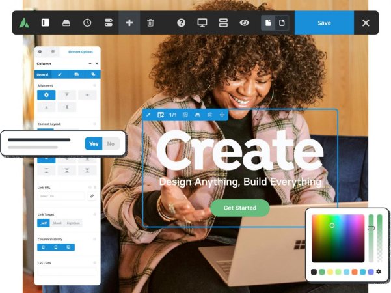Click the trash clear-layout icon in toolbar
Viewport: 391px width, 293px height.
point(150,23)
